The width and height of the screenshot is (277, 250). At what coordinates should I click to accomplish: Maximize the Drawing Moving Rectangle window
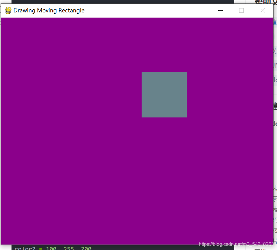[242, 10]
